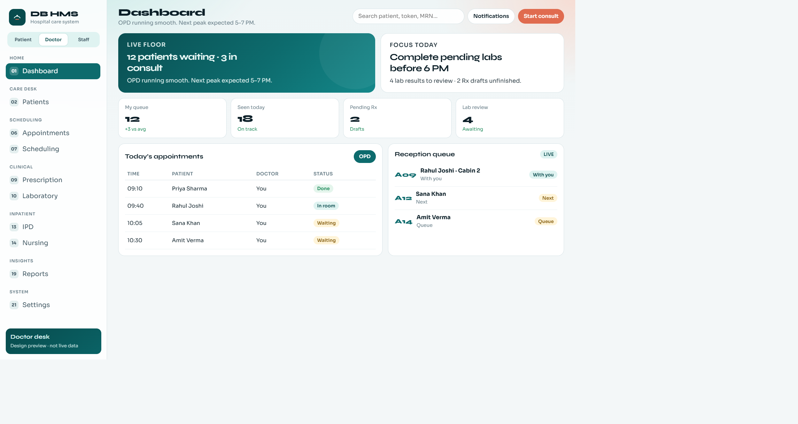
Task: Click the In room status badge
Action: (326, 206)
